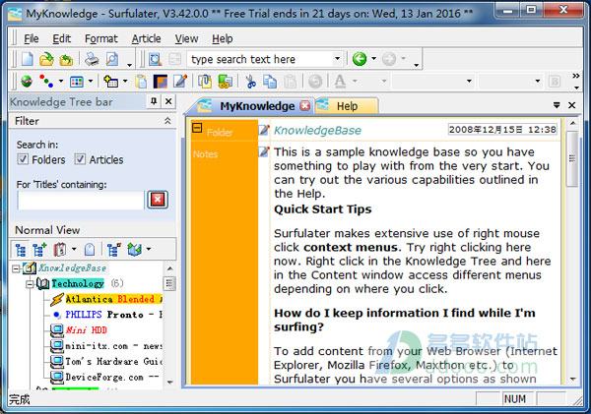Collapse the Filter section chevron

click(x=167, y=121)
